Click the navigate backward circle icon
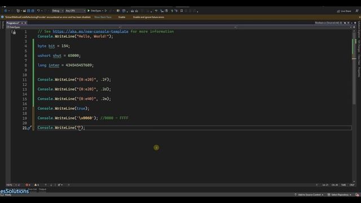Screen dimensions: 361x203 tap(6, 11)
